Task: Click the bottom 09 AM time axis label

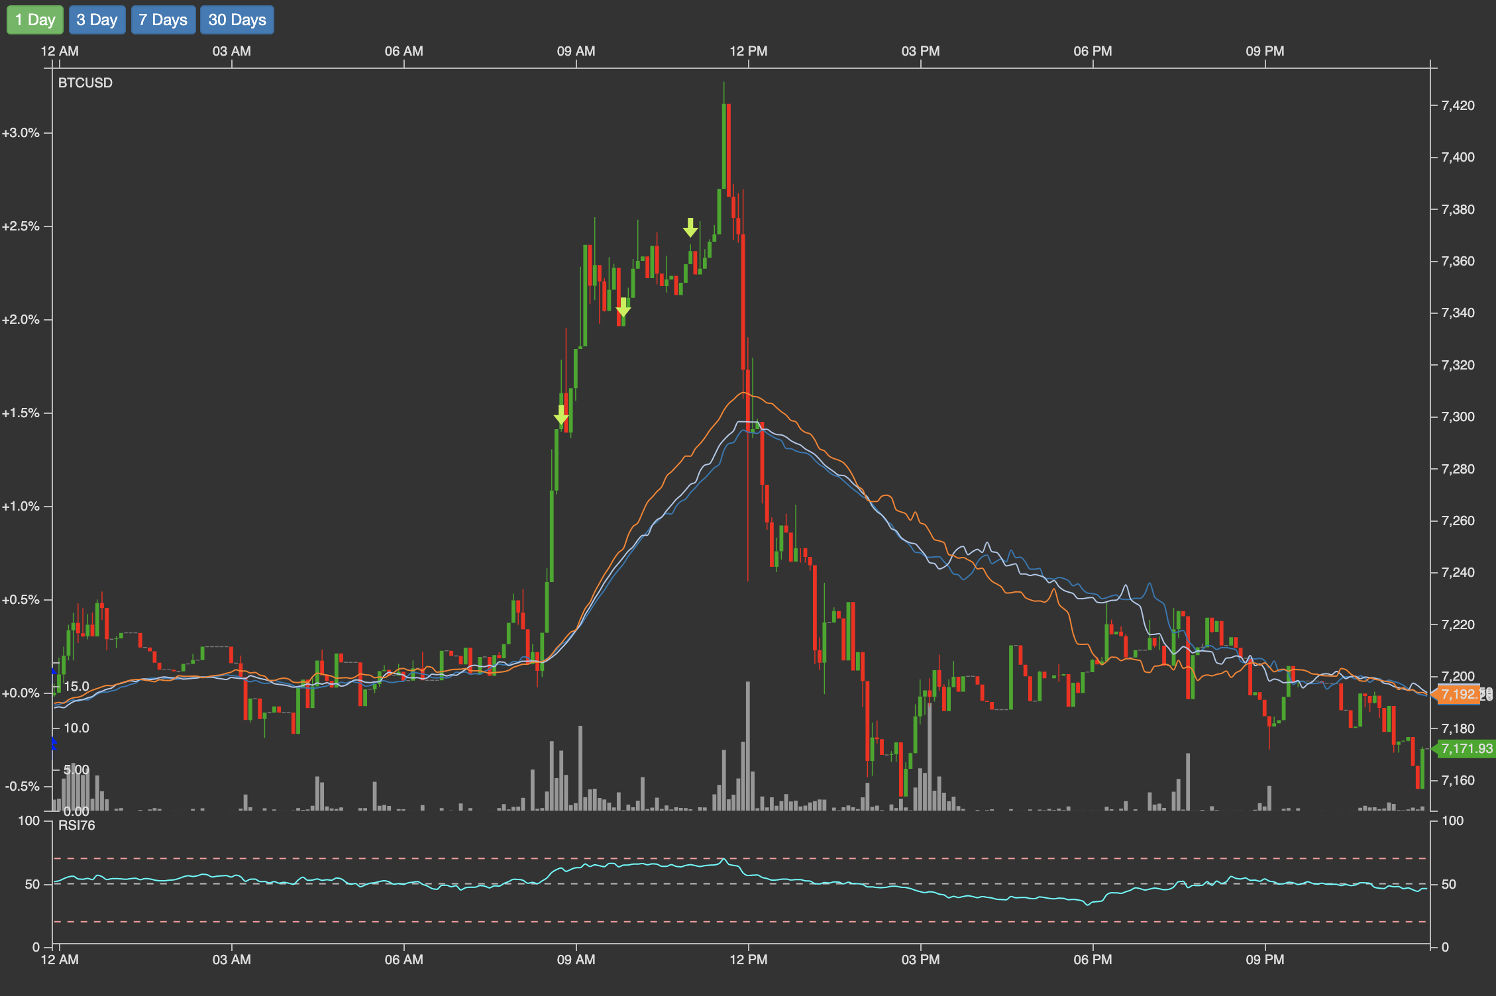Action: tap(576, 960)
